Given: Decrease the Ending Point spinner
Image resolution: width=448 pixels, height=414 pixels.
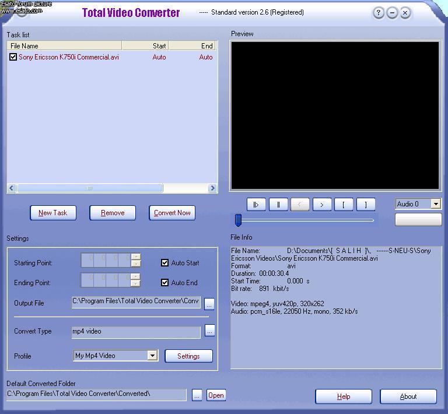Looking at the screenshot, I should tap(135, 283).
